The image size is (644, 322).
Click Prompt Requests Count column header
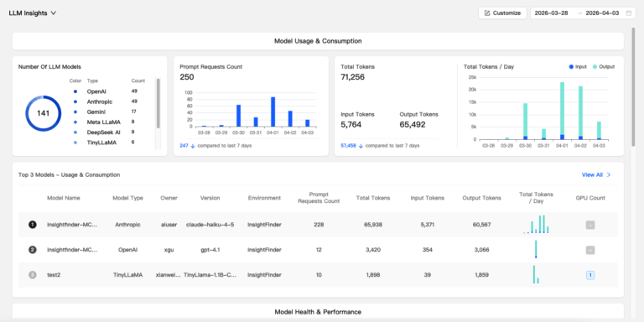click(319, 198)
